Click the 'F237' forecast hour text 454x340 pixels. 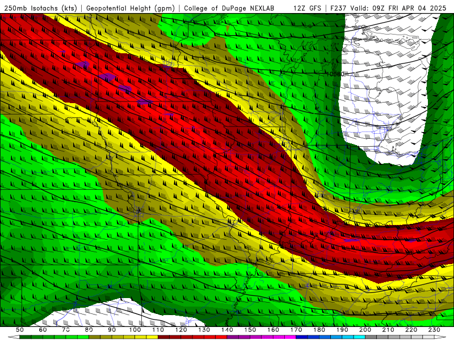click(x=338, y=8)
